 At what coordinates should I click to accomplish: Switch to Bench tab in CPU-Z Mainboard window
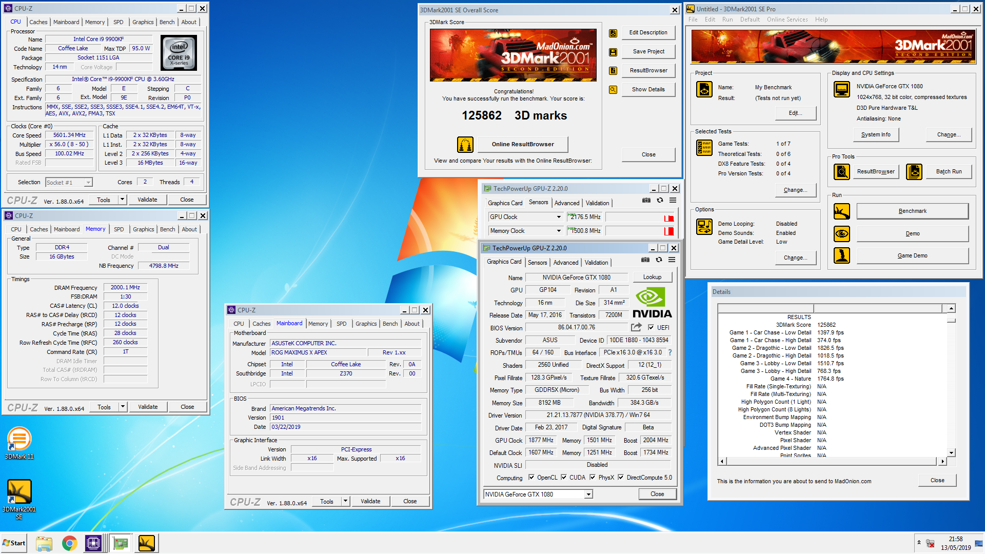pos(390,324)
